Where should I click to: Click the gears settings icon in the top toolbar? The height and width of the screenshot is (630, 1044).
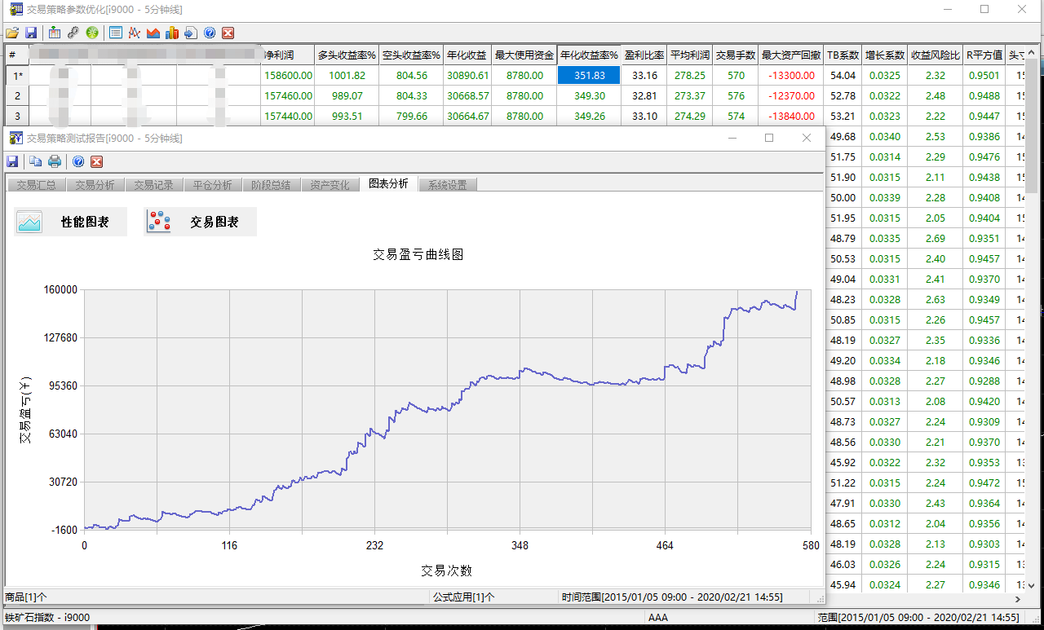(x=73, y=33)
